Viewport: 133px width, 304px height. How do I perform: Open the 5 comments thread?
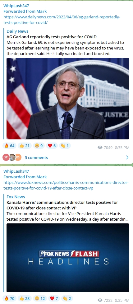coord(36,158)
